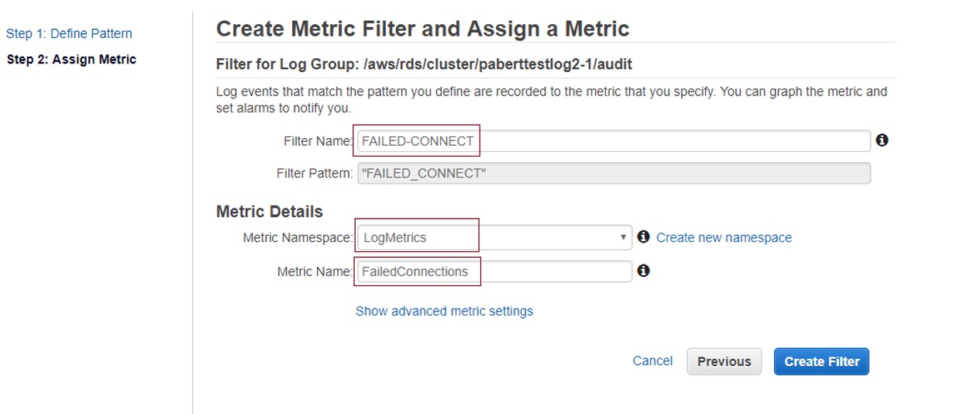Screen dimensions: 960x414
Task: Cancel the metric filter creation
Action: click(x=652, y=361)
